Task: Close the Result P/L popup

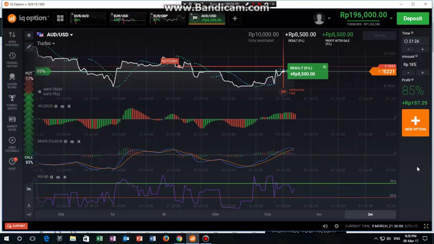Action: tap(324, 67)
